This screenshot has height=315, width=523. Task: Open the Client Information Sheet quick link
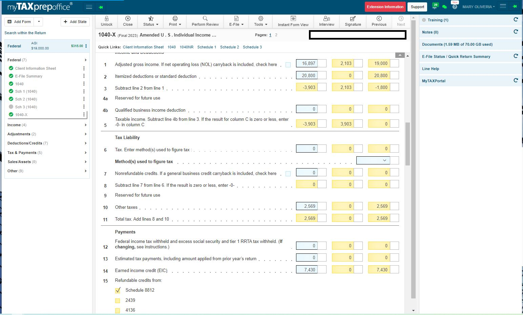tap(143, 47)
